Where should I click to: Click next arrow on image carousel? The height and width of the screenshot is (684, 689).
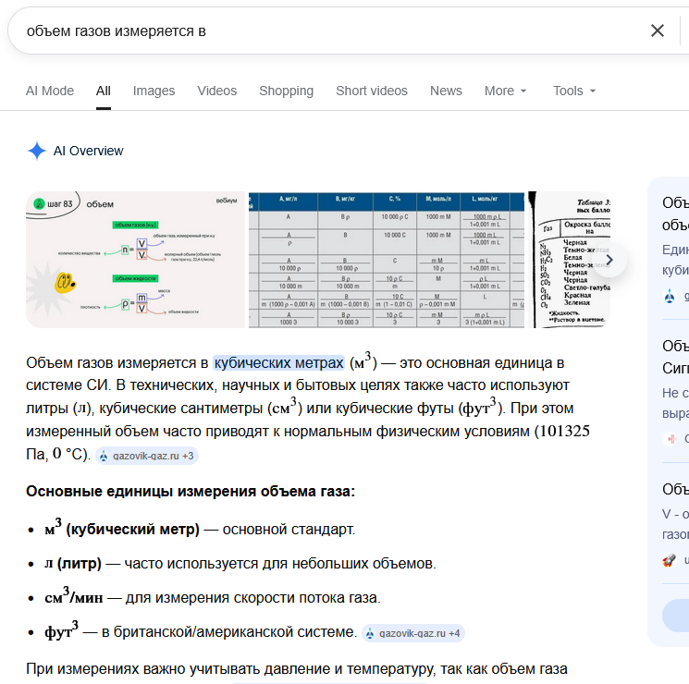[609, 260]
